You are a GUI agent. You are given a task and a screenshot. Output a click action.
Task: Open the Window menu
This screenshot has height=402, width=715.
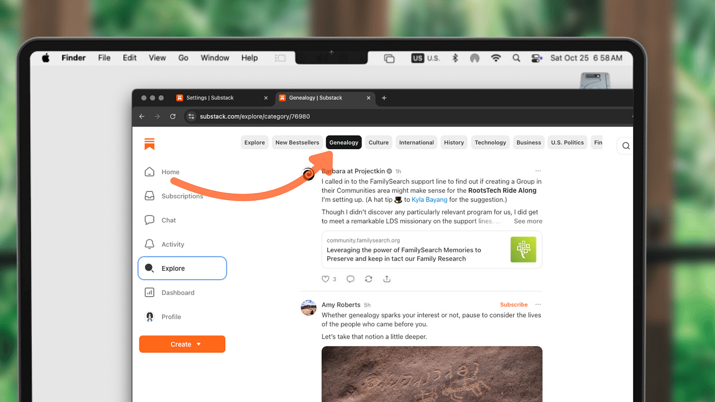[x=215, y=58]
